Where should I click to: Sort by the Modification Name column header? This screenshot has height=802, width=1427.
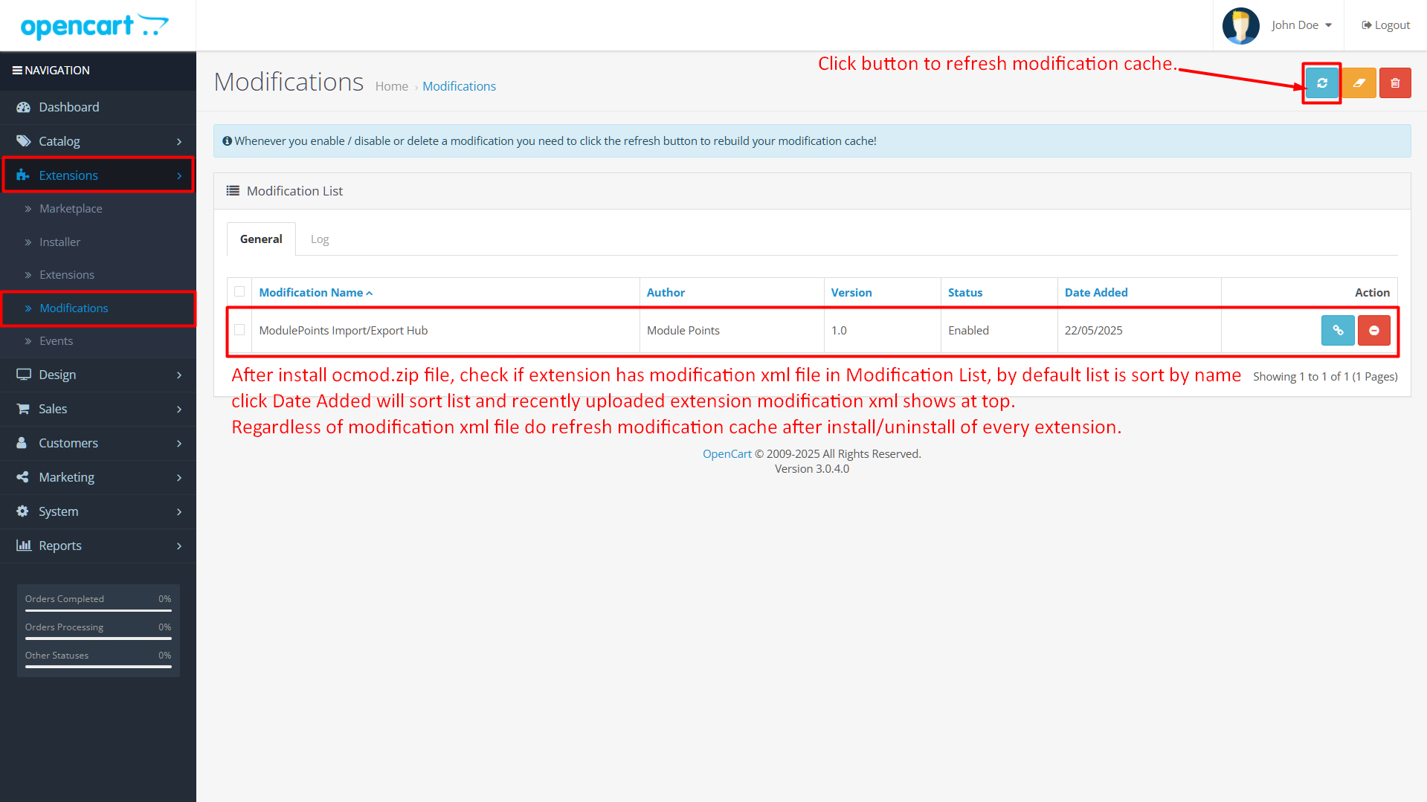315,293
